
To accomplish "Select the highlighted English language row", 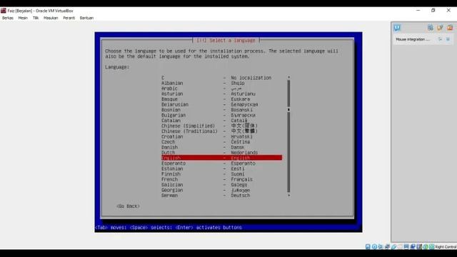I will click(221, 158).
